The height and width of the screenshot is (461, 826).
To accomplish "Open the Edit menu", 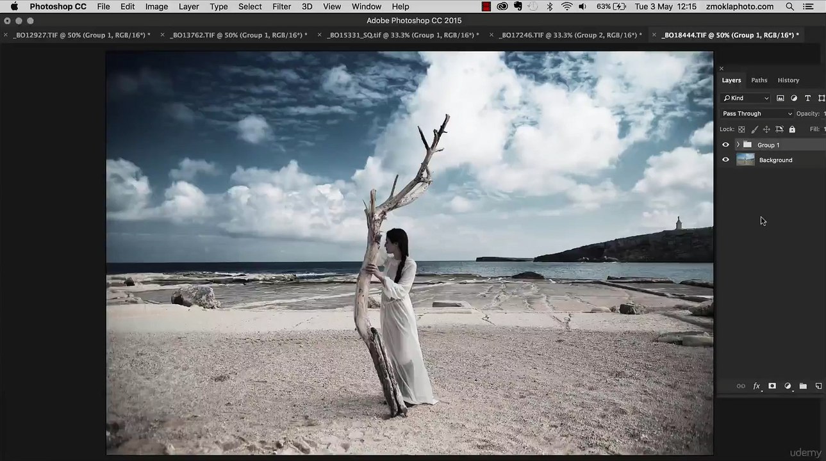I will coord(128,6).
